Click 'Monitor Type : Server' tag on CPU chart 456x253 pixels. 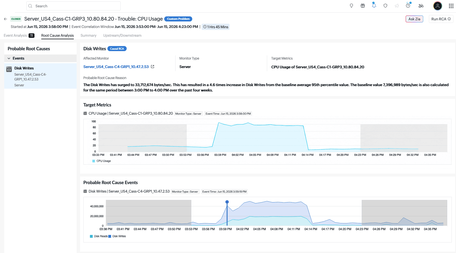[188, 114]
